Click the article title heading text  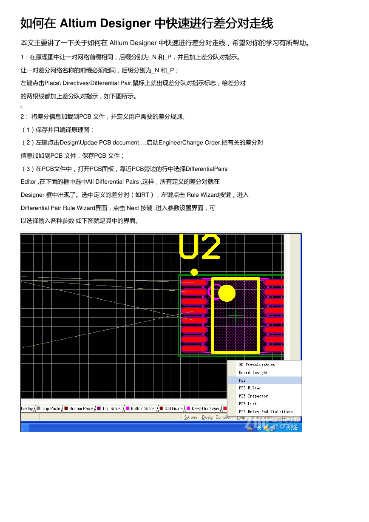pos(147,23)
